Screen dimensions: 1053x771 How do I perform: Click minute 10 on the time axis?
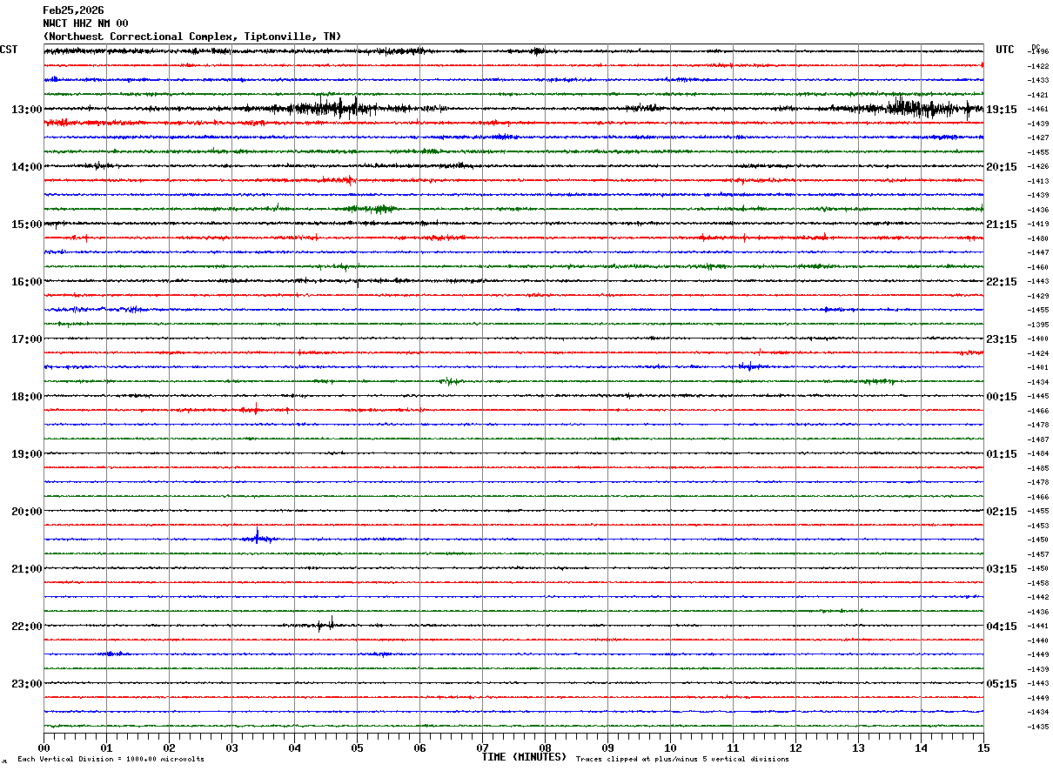(670, 748)
